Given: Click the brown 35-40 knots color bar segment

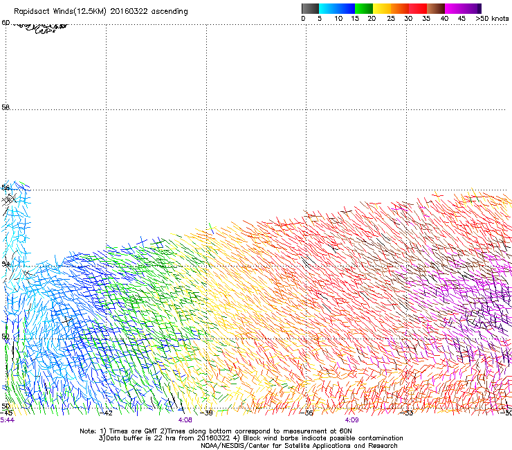Looking at the screenshot, I should point(436,8).
